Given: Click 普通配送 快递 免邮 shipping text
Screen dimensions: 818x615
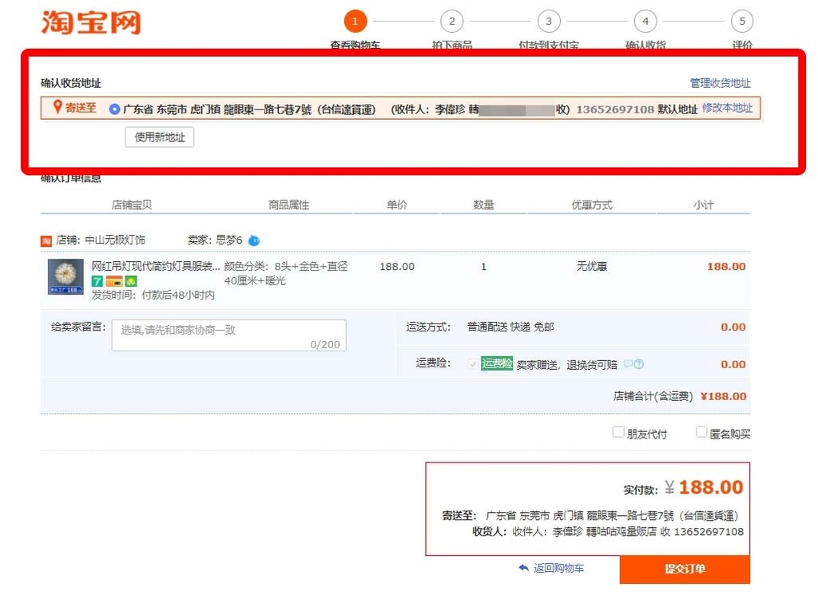Looking at the screenshot, I should (x=510, y=327).
